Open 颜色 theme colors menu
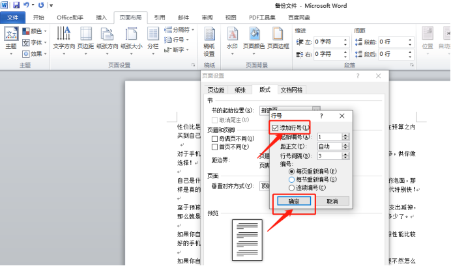This screenshot has width=451, height=266. (35, 31)
